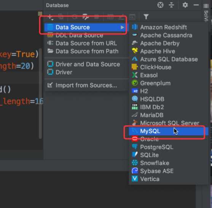
Task: Click the Vertica V icon
Action: 135,179
